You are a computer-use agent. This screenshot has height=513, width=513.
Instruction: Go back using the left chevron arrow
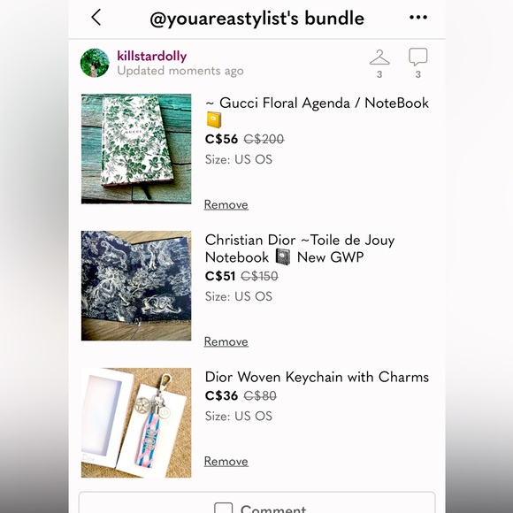96,18
